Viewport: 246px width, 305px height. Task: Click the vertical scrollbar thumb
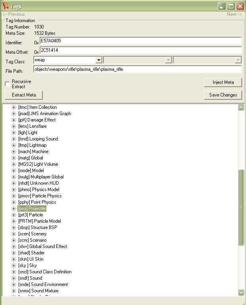pyautogui.click(x=241, y=207)
